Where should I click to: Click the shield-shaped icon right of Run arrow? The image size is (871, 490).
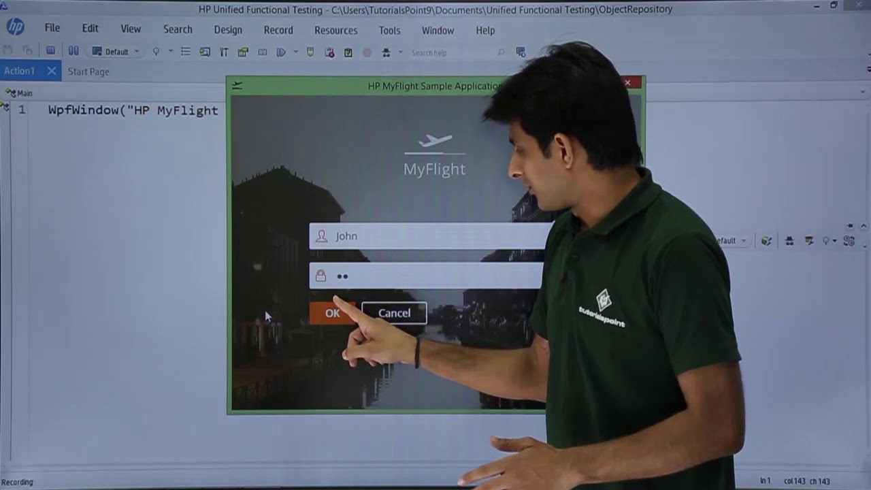pos(310,52)
